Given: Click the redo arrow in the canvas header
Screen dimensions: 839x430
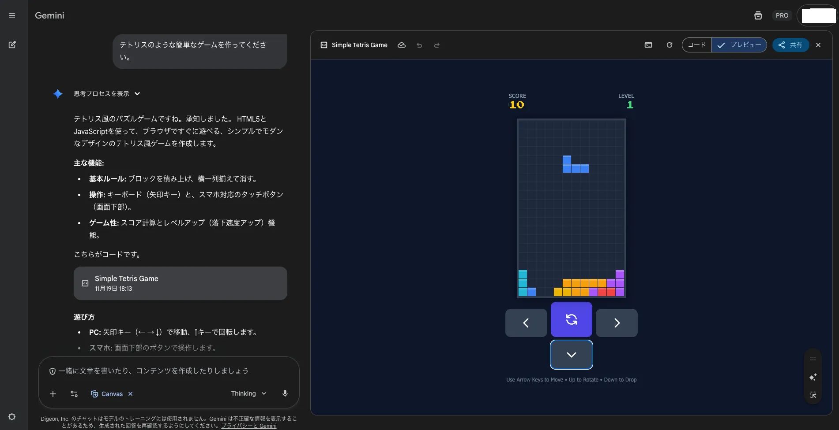Looking at the screenshot, I should tap(436, 45).
